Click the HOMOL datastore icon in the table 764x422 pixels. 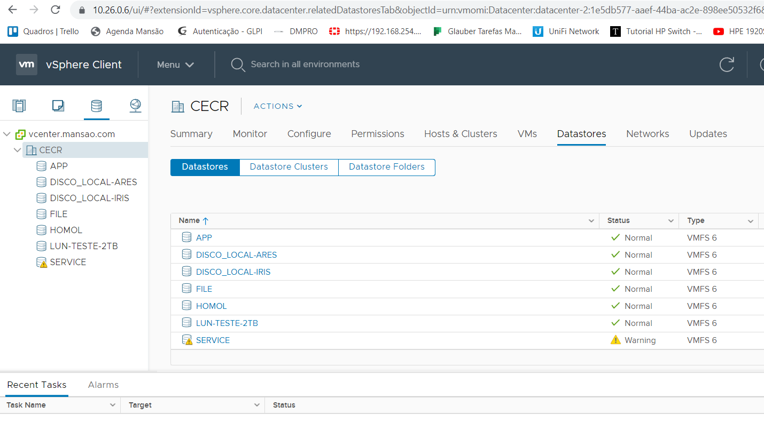point(186,306)
